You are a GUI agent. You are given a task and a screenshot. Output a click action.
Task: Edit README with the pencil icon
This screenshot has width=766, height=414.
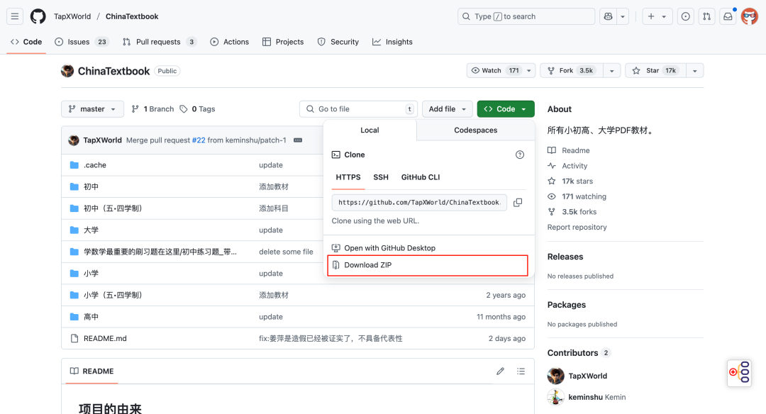pyautogui.click(x=500, y=371)
